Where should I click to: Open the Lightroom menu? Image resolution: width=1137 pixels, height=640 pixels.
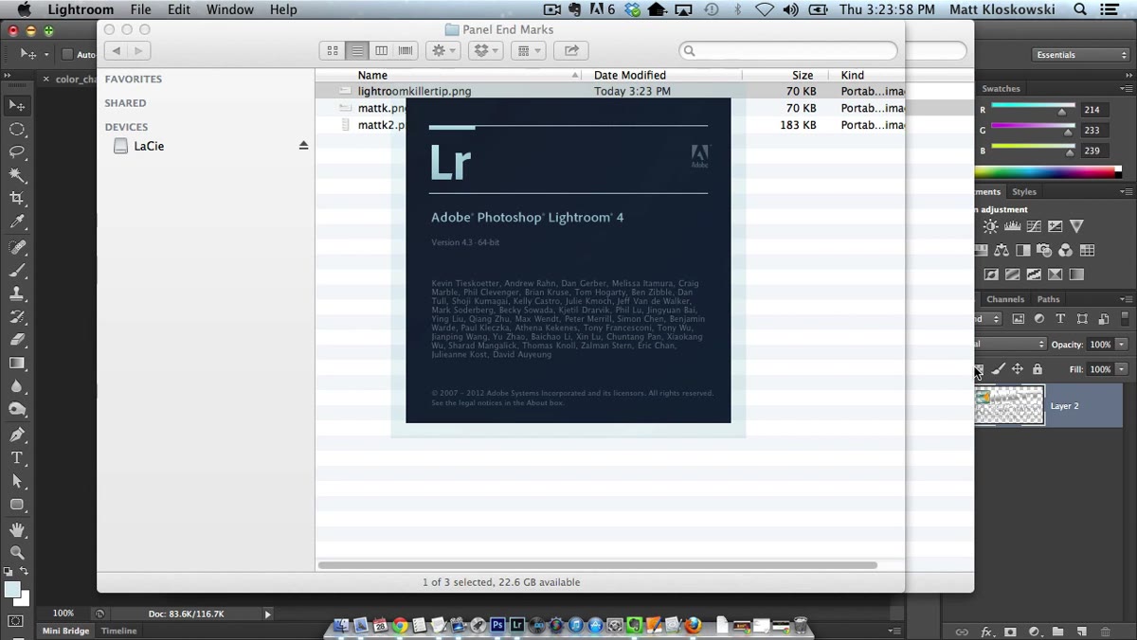81,9
